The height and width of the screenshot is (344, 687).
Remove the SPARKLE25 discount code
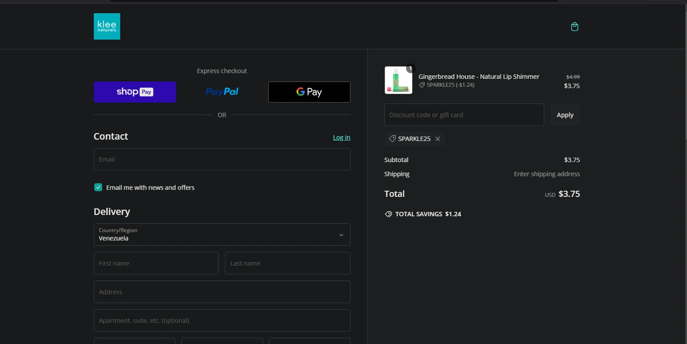[x=437, y=139]
